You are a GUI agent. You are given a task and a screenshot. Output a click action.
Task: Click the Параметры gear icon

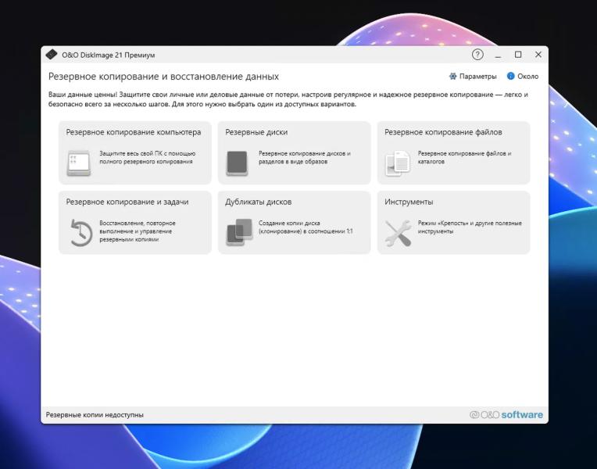click(x=452, y=76)
